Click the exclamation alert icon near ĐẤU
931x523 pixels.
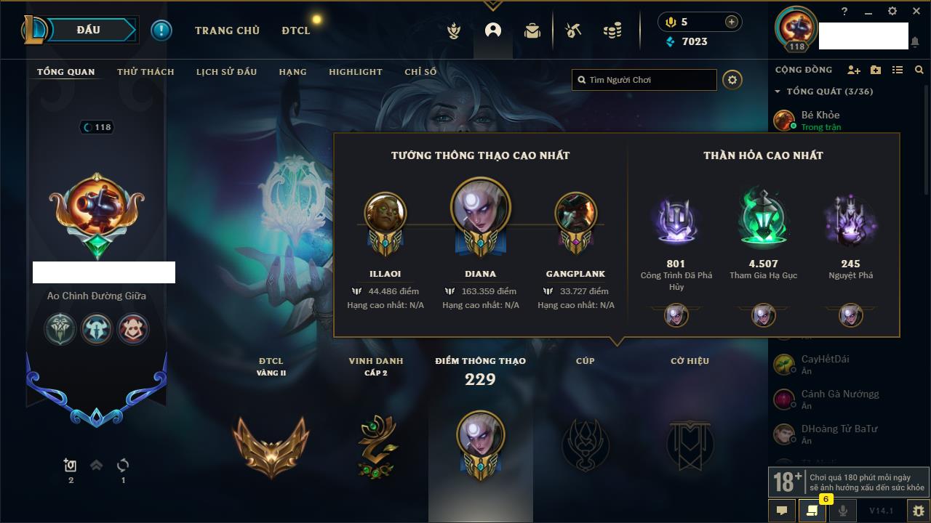161,31
